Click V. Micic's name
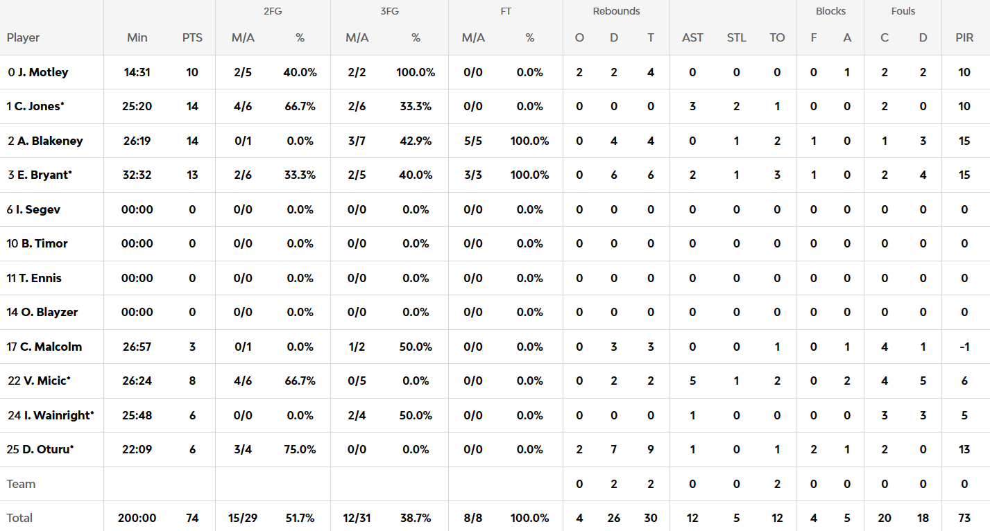Viewport: 990px width, 531px height. pyautogui.click(x=45, y=381)
